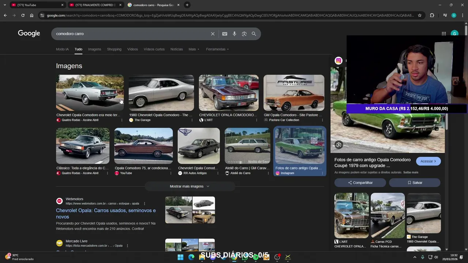Open more options for Quatro Rodas 'era meio' image
Image resolution: width=468 pixels, height=263 pixels.
(122, 120)
